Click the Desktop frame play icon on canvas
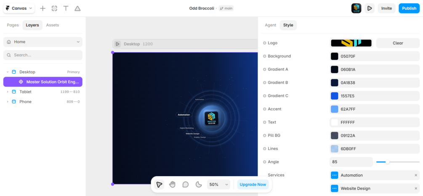The image size is (423, 196). (117, 44)
